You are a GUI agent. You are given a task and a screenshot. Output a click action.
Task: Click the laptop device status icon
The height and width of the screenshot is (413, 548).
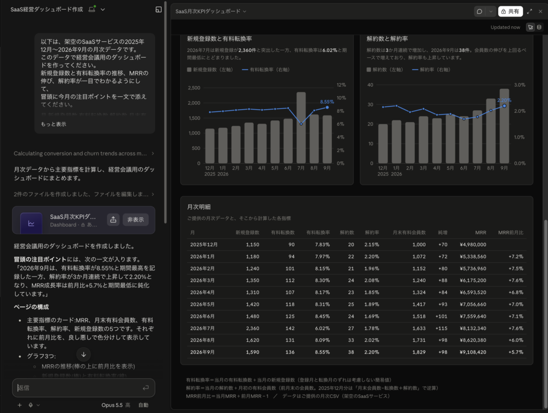click(92, 9)
